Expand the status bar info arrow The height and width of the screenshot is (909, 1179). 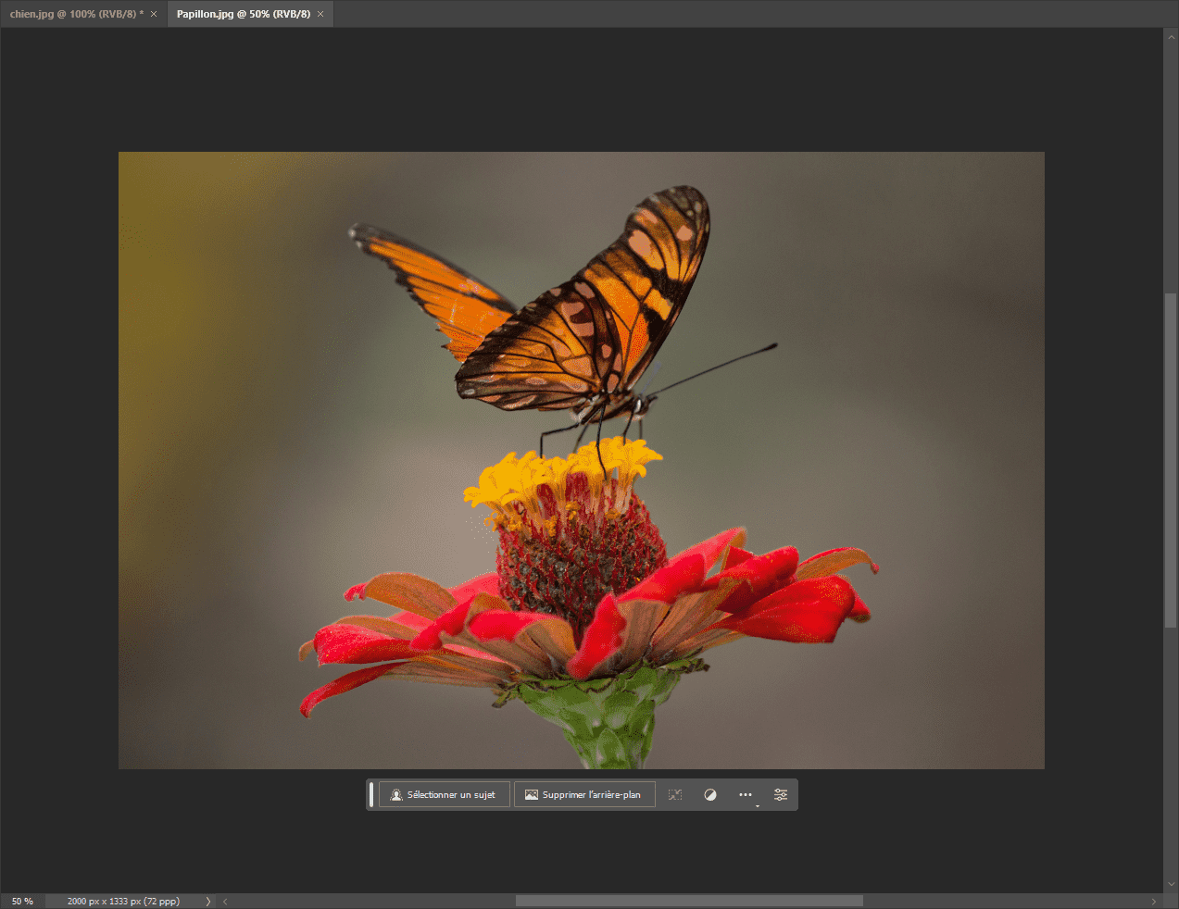208,902
